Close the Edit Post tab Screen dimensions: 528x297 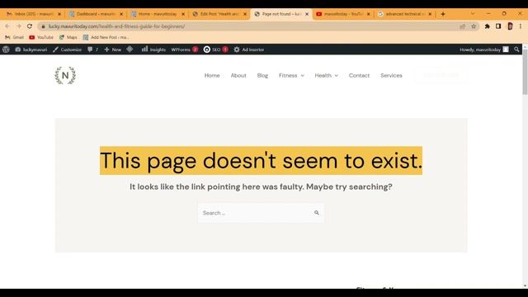point(245,14)
